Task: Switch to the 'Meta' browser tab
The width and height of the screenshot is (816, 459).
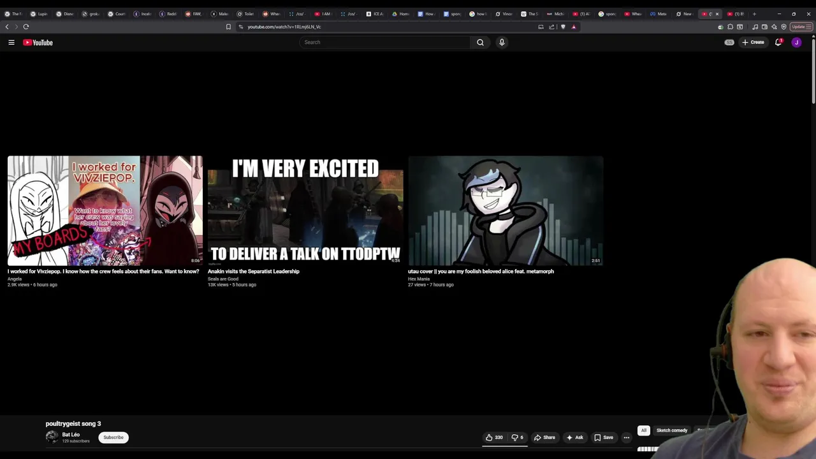Action: (659, 14)
